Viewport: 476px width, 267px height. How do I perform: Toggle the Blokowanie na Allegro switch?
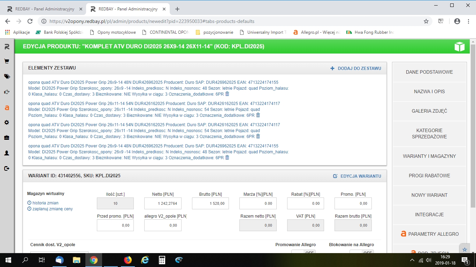click(x=361, y=252)
